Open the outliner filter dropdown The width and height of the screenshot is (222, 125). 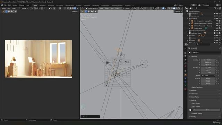pos(216,8)
